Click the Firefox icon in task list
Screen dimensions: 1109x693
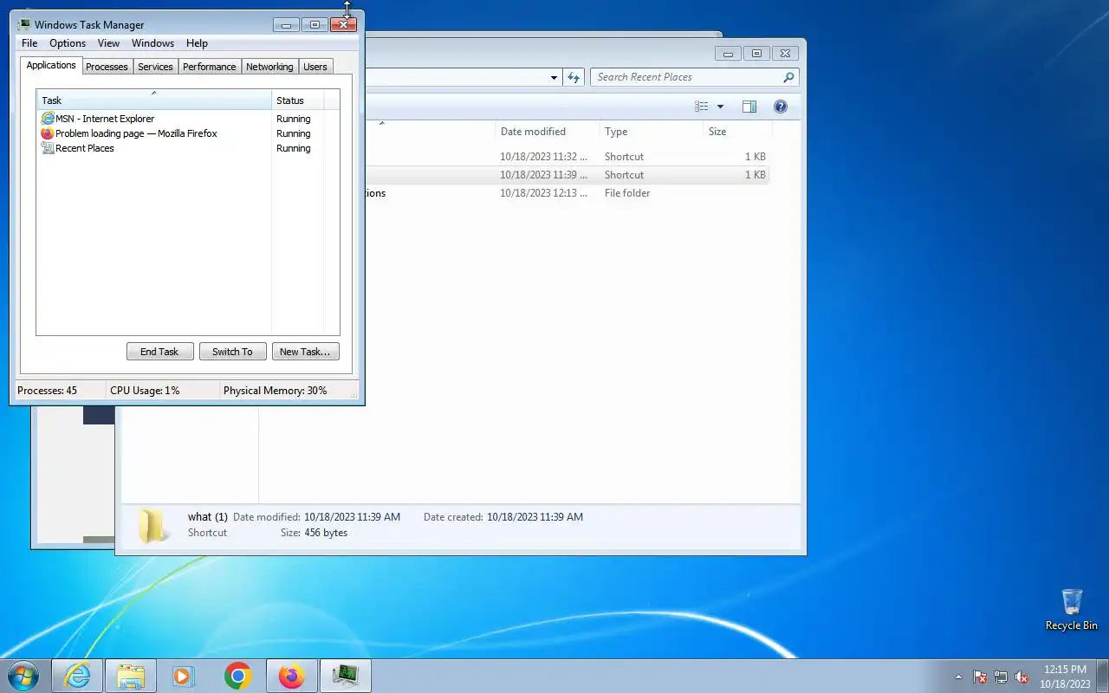[x=48, y=133]
